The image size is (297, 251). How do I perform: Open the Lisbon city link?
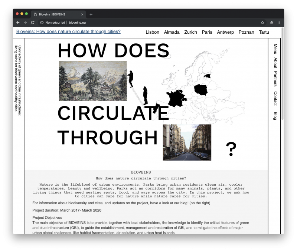152,32
